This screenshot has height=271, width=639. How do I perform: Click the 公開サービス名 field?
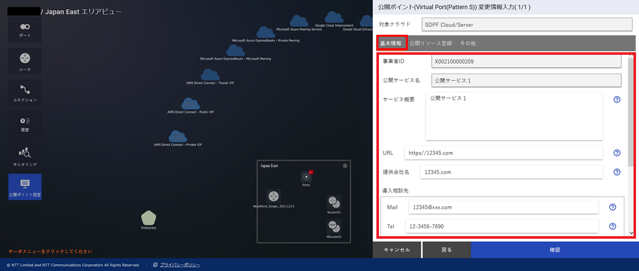coord(526,80)
